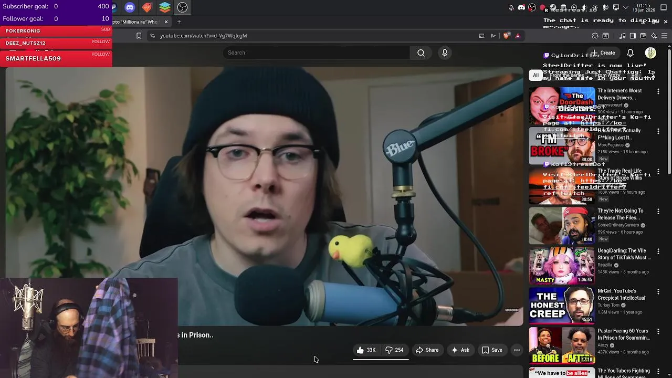Like the video with 33K likes
Image resolution: width=672 pixels, height=378 pixels.
[366, 350]
